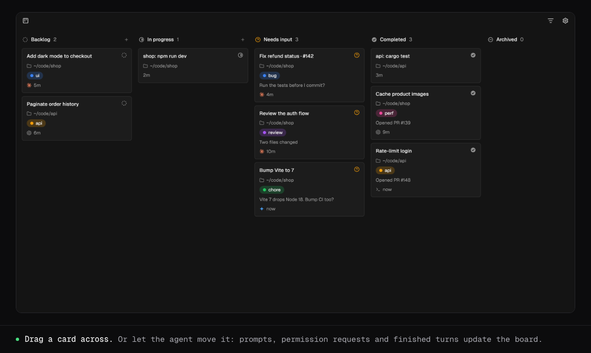Click the In progress column heading
The height and width of the screenshot is (353, 591).
[161, 39]
